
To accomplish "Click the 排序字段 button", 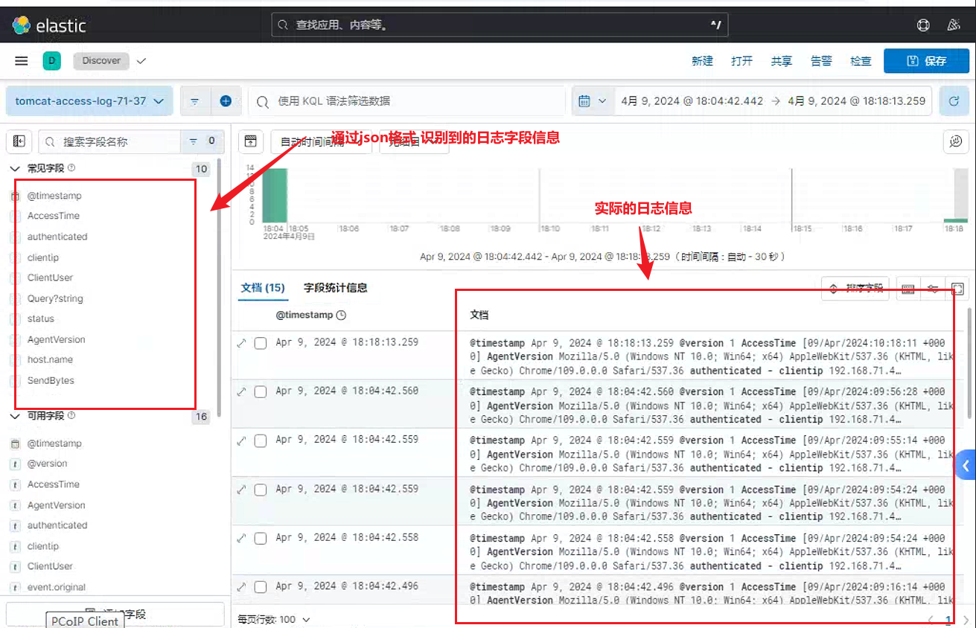I will [855, 289].
